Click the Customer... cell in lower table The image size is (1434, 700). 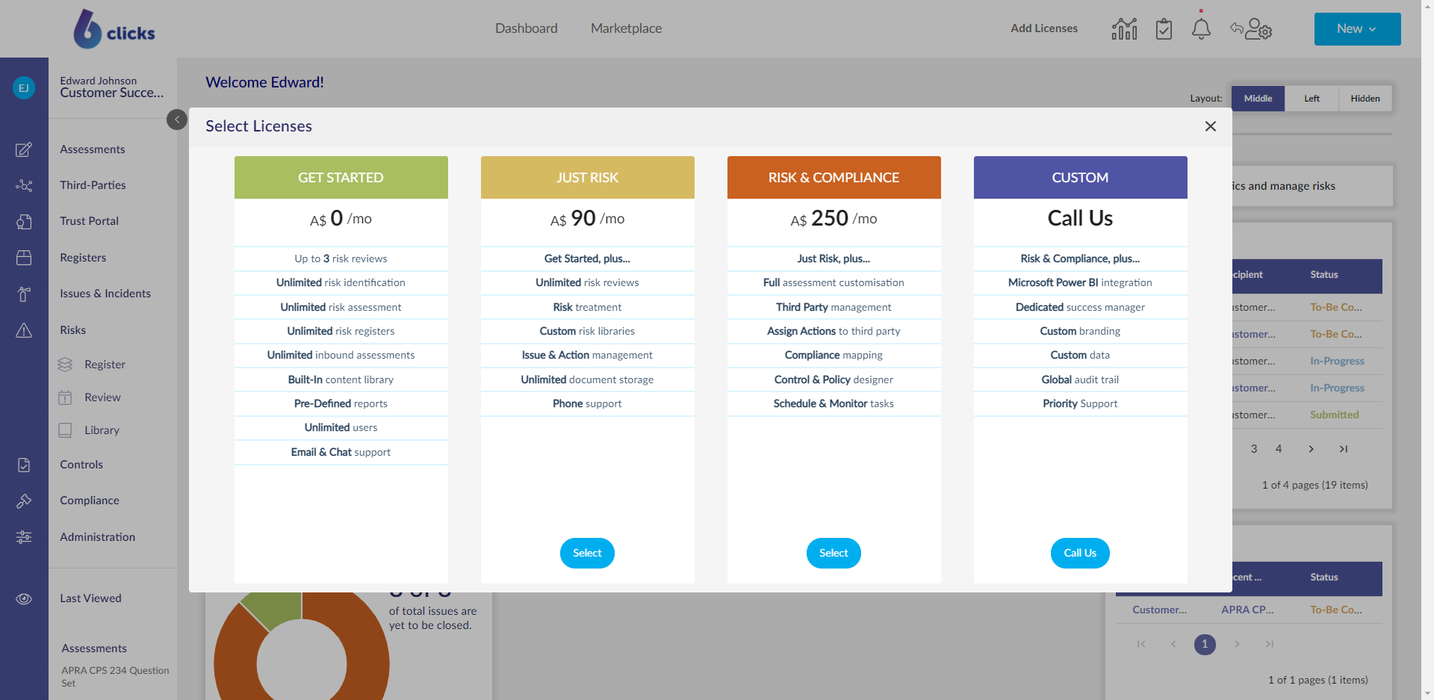[1159, 610]
